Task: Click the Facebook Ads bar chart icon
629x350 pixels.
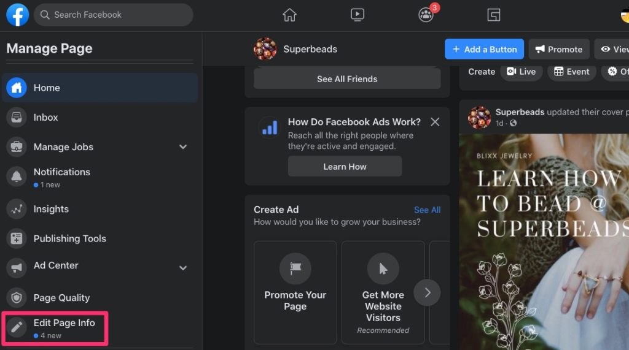Action: point(270,127)
